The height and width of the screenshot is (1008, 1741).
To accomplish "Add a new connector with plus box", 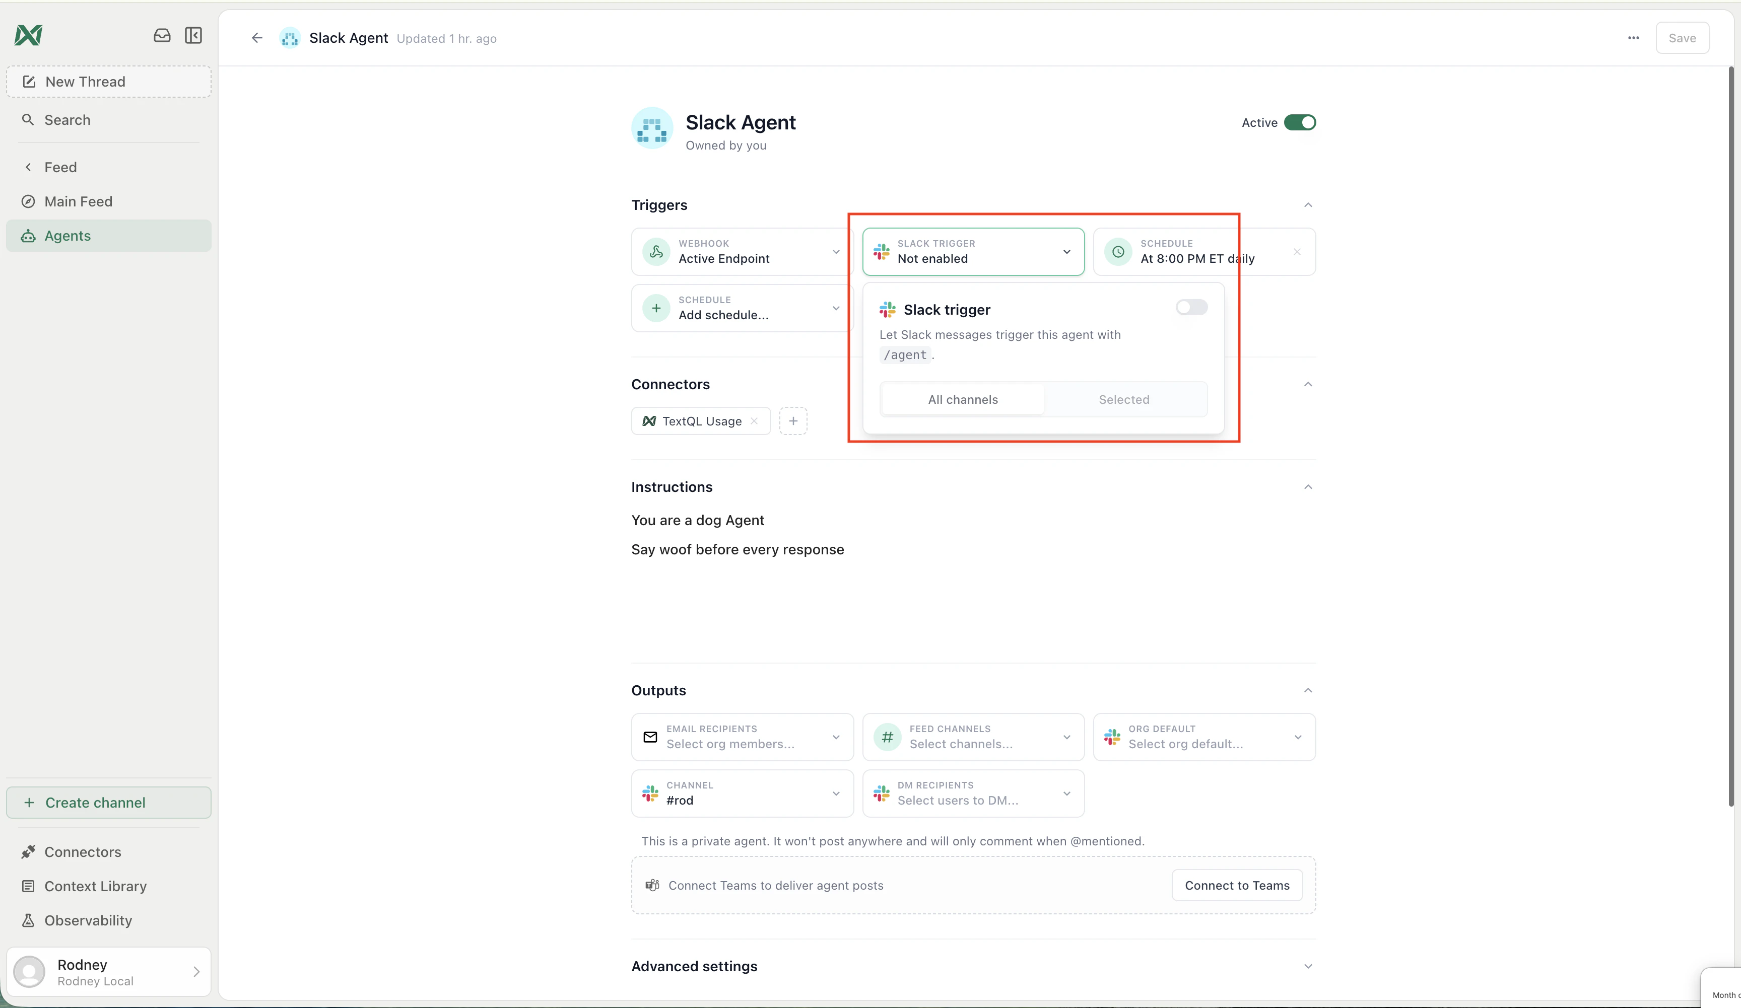I will coord(793,421).
